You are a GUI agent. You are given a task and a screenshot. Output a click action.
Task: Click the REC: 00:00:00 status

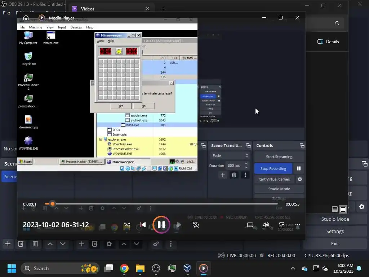pyautogui.click(x=281, y=256)
